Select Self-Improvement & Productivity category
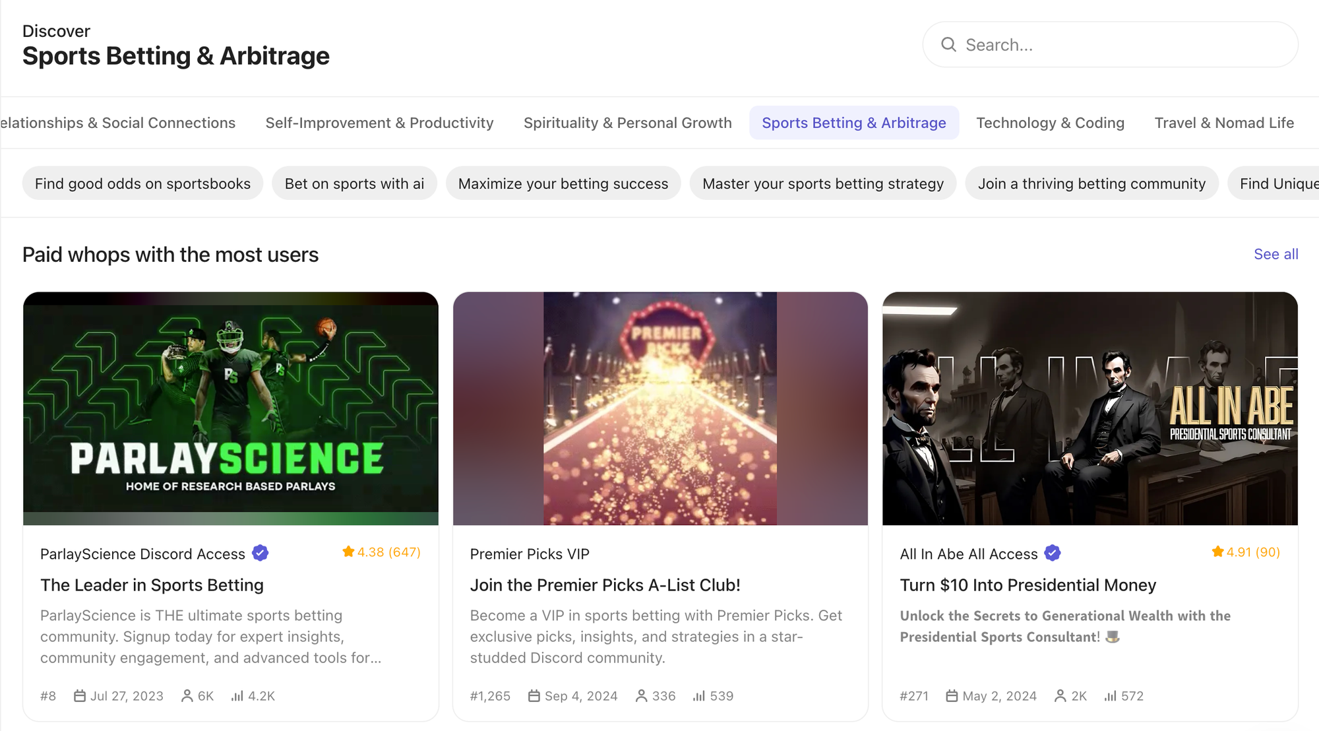This screenshot has width=1319, height=731. pos(379,123)
